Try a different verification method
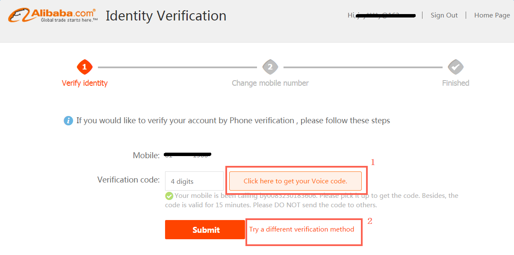 [301, 229]
